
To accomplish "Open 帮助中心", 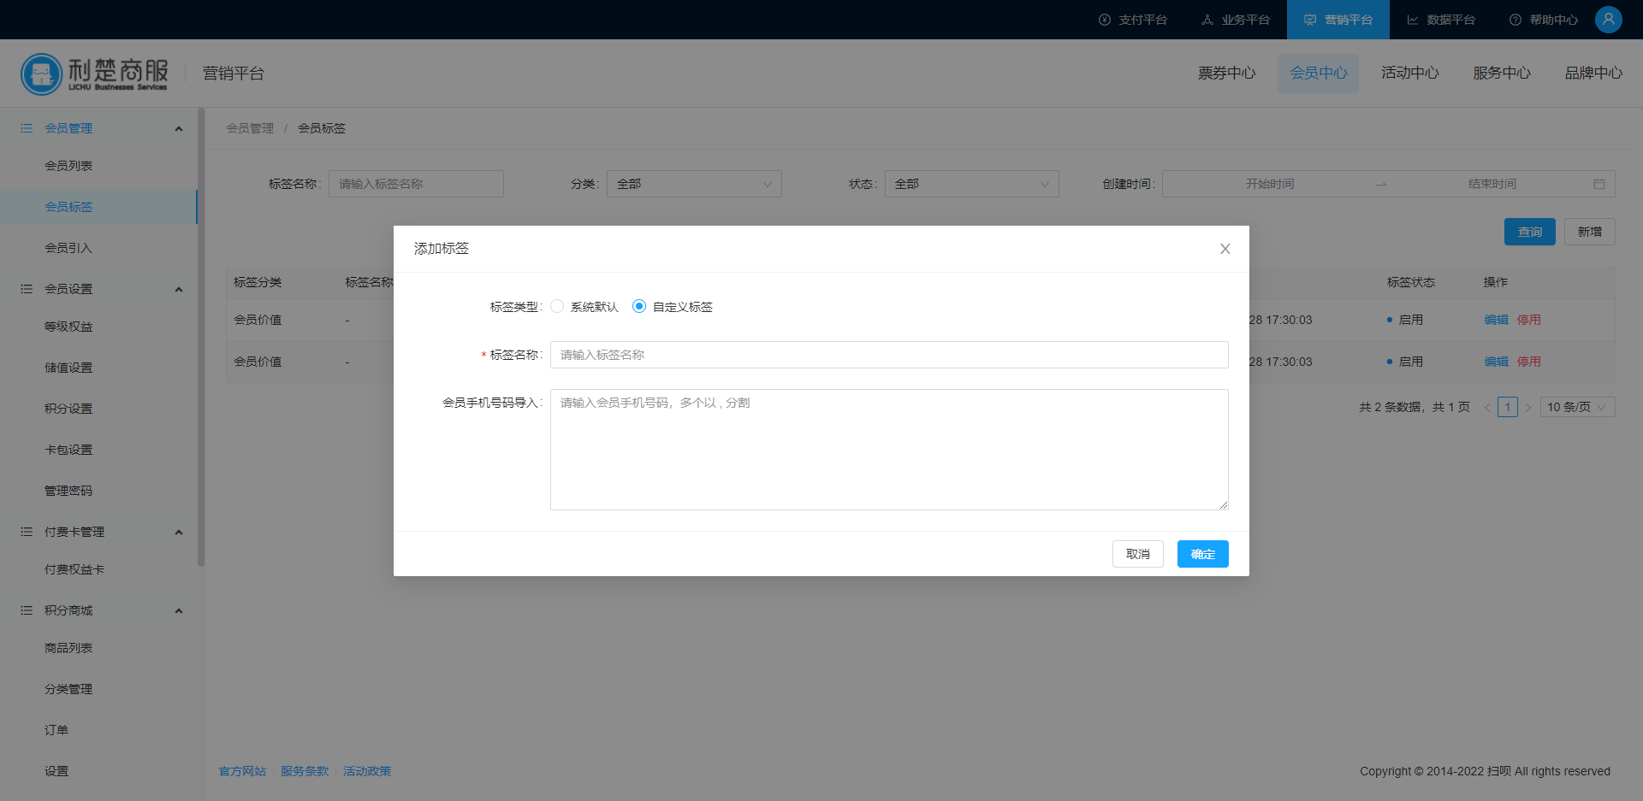I will [1544, 20].
